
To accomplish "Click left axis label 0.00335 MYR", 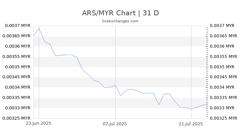I will [x=16, y=97].
